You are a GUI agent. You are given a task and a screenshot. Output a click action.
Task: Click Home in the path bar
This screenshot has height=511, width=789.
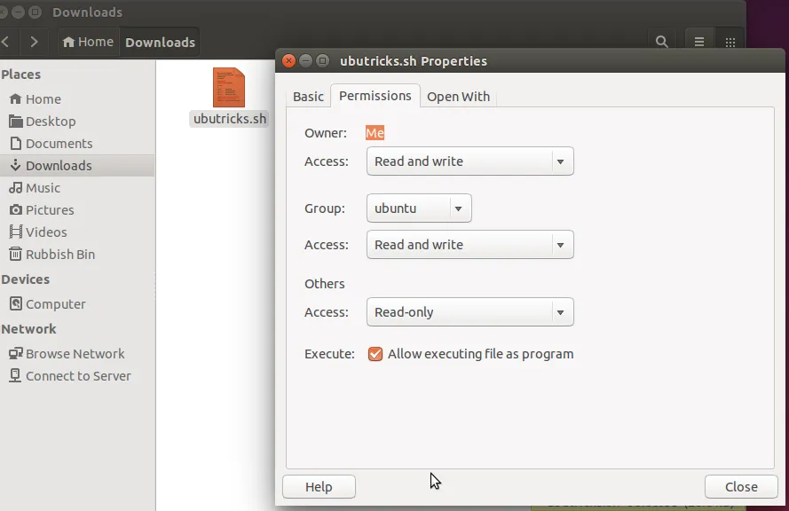tap(88, 42)
